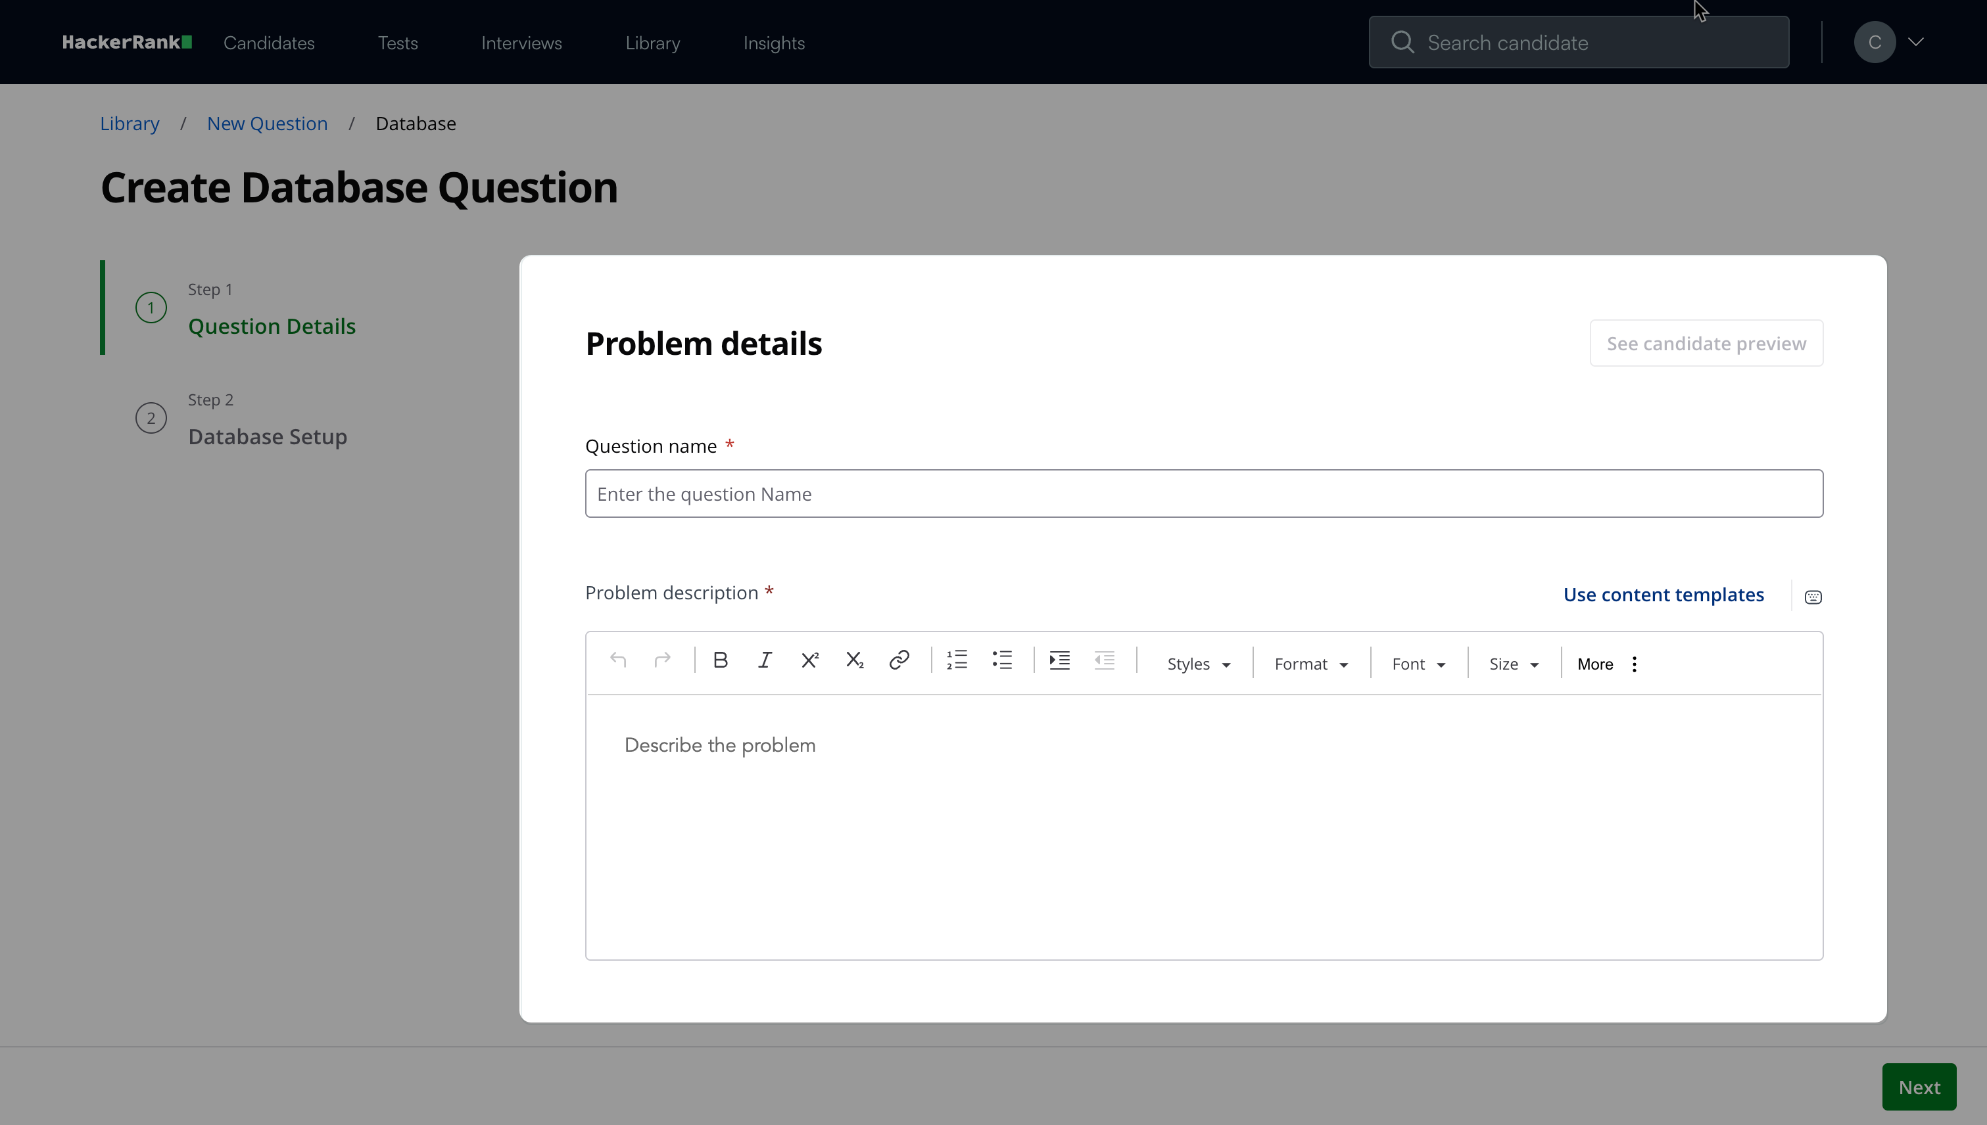Image resolution: width=1987 pixels, height=1125 pixels.
Task: Open the Size dropdown
Action: (1513, 664)
